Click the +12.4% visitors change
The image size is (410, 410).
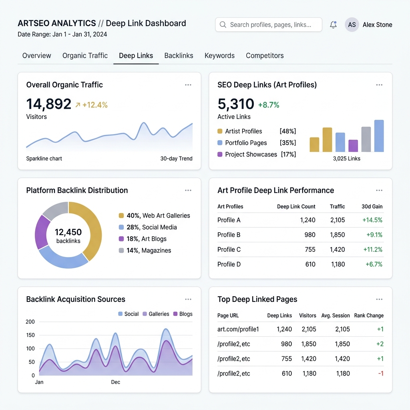(95, 105)
